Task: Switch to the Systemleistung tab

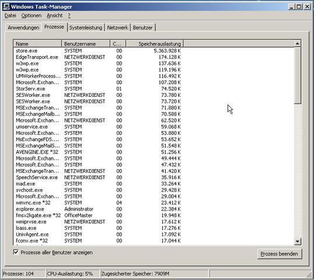Action: [86, 27]
